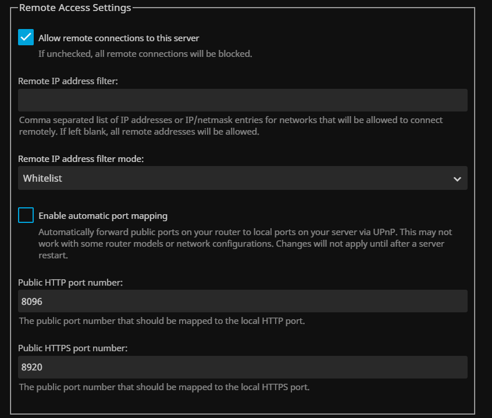Enable the automatic port mapping checkbox
492x418 pixels.
(26, 215)
